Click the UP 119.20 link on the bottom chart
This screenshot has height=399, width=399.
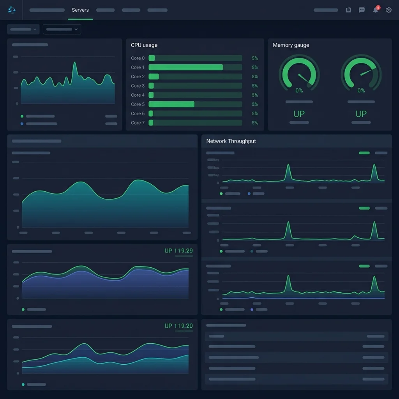pyautogui.click(x=178, y=326)
